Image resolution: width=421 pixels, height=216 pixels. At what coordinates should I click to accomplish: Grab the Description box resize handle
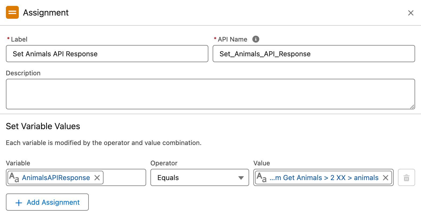point(412,107)
